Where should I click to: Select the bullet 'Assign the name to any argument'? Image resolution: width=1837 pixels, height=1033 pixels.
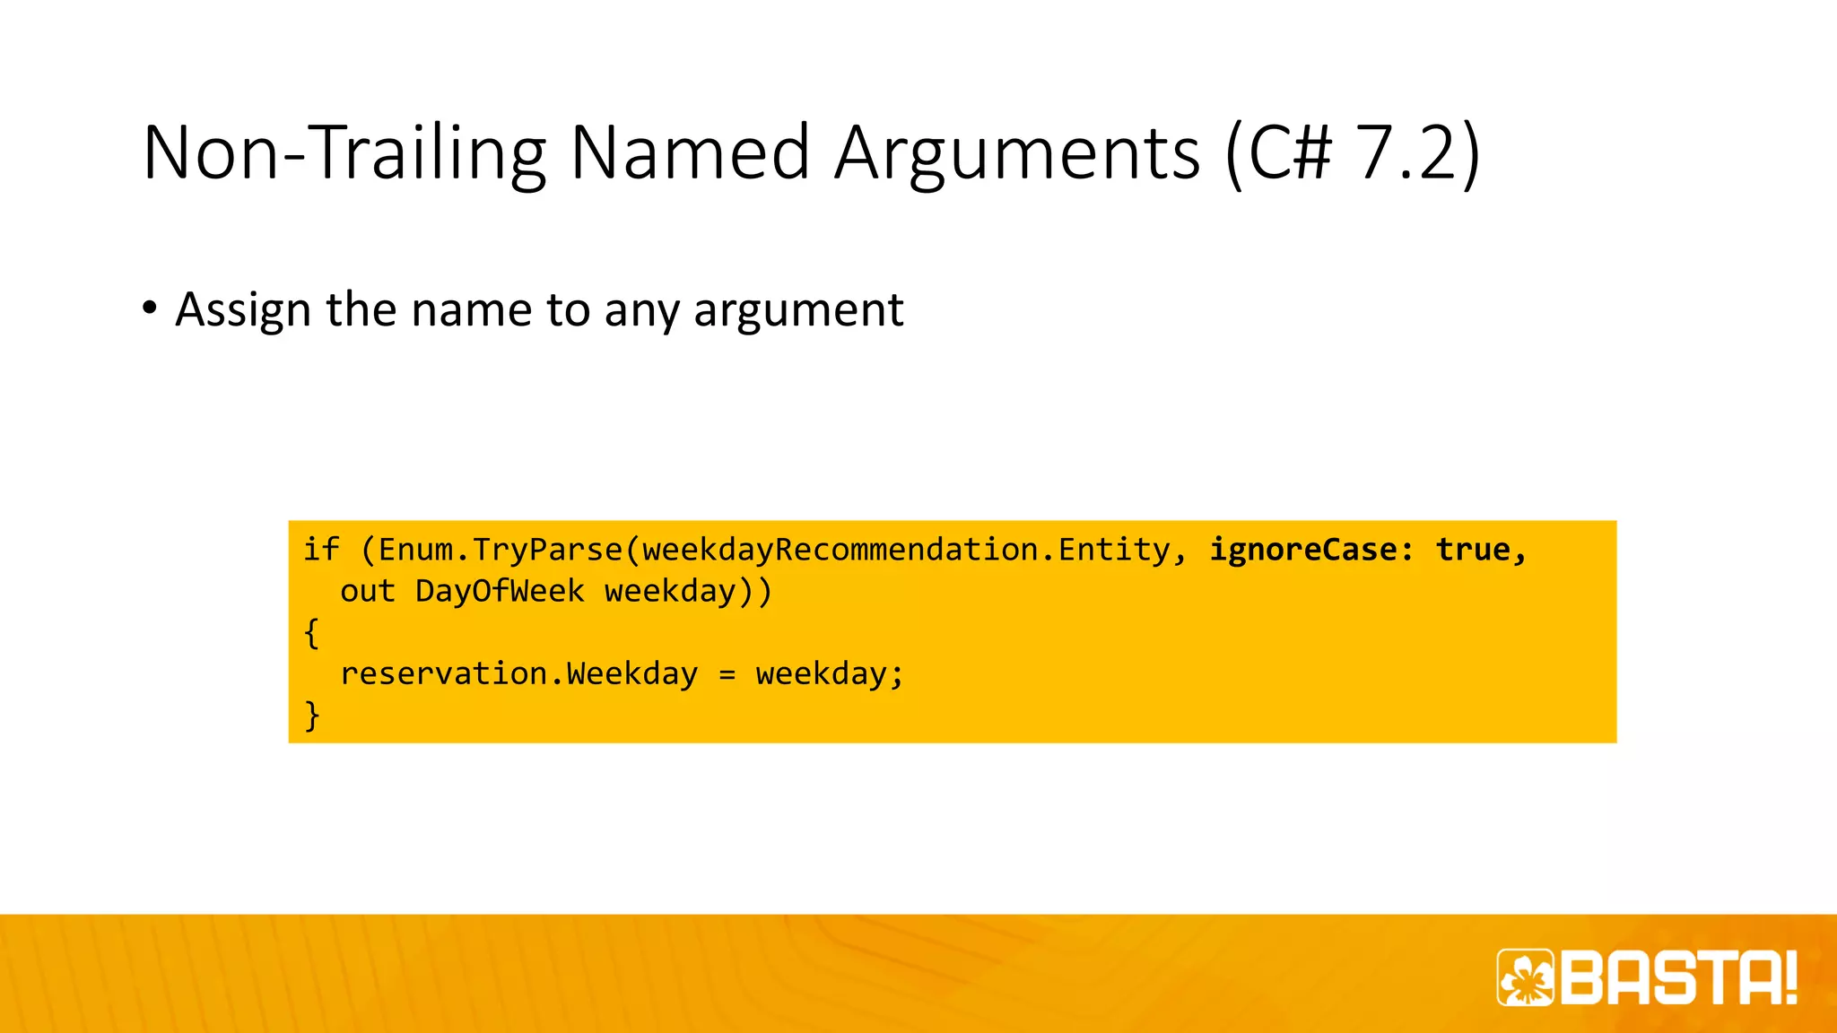(539, 310)
